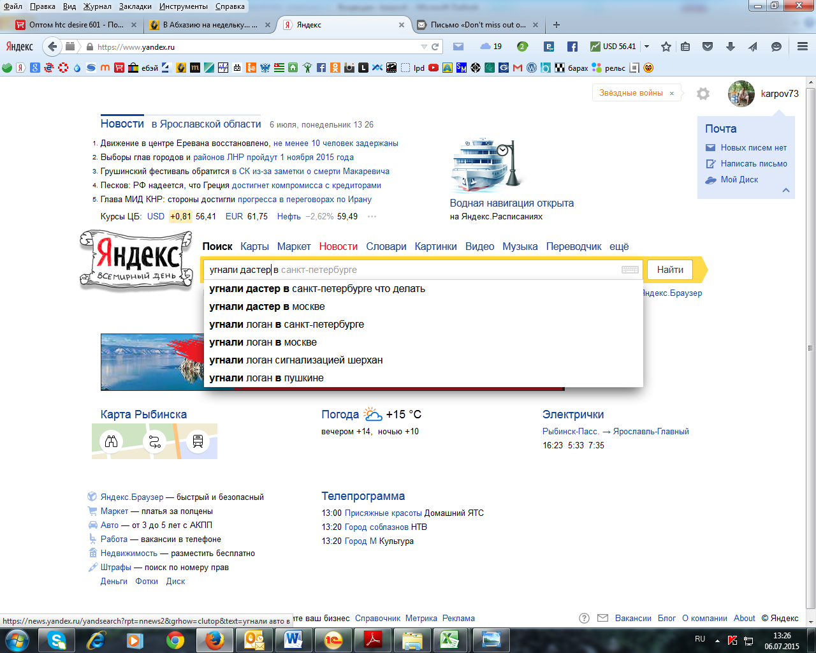Click the feedback envelope icon in the footer
Viewport: 816px width, 653px height.
pos(602,618)
